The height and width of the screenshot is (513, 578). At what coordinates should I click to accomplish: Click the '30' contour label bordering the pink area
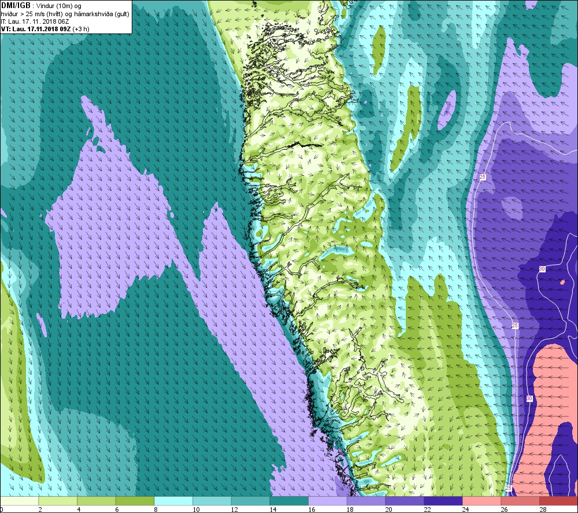[529, 398]
